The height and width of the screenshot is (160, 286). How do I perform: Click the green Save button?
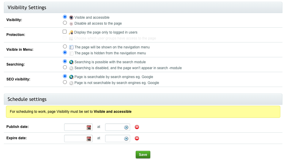click(x=143, y=155)
